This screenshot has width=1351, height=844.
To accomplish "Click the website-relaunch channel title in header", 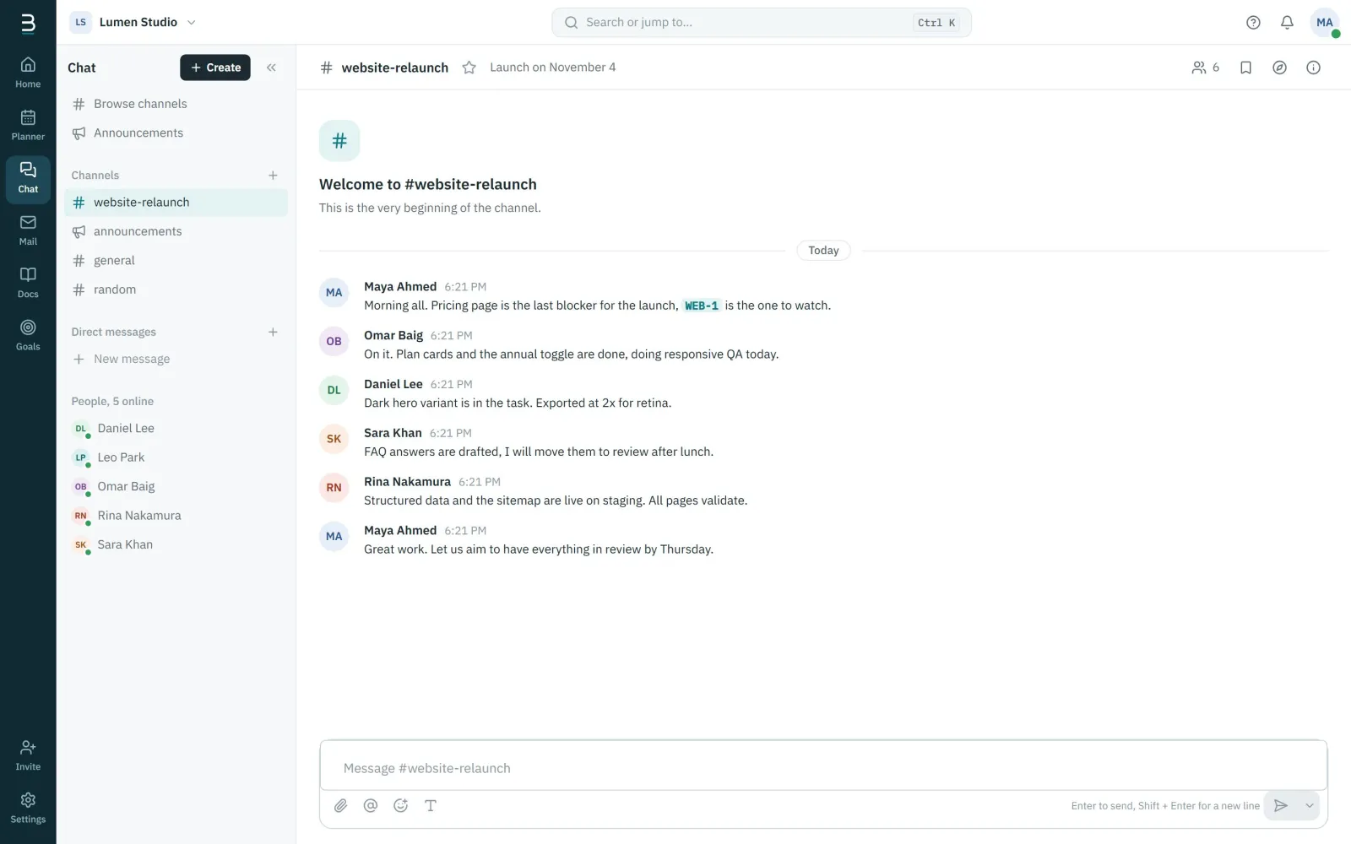I will coord(394,68).
